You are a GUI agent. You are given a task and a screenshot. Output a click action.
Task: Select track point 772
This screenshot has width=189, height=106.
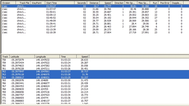point(95,101)
